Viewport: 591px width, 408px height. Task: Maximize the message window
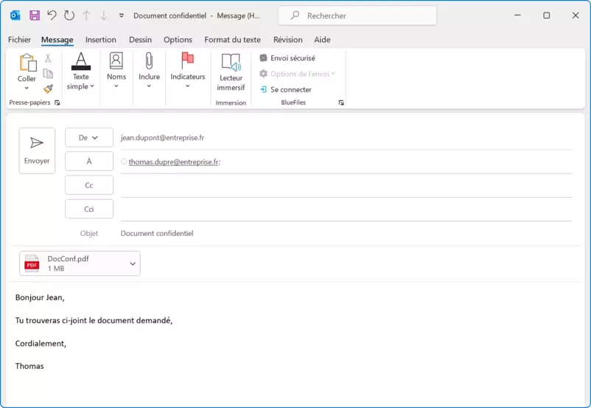547,15
